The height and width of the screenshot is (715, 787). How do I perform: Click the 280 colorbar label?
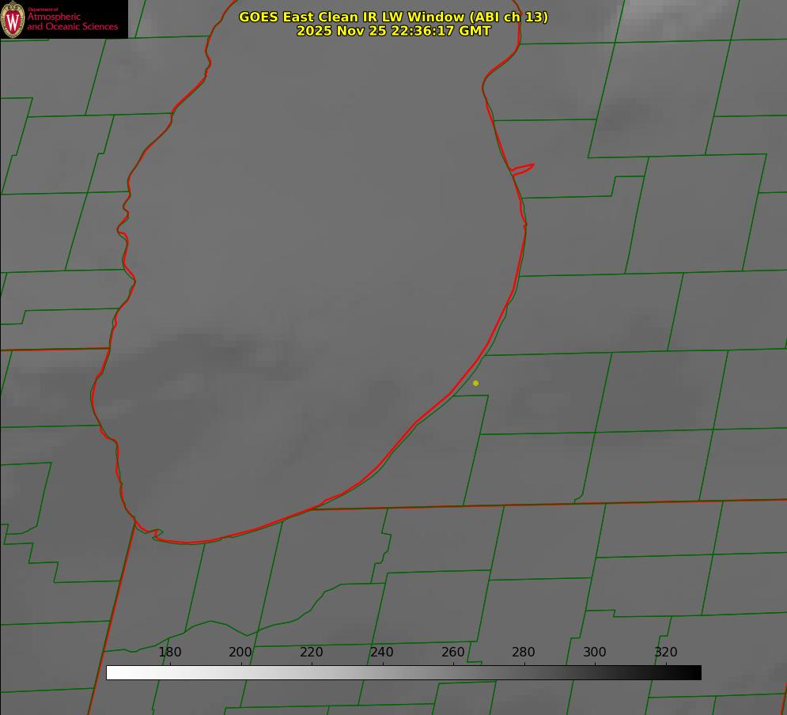[x=524, y=652]
